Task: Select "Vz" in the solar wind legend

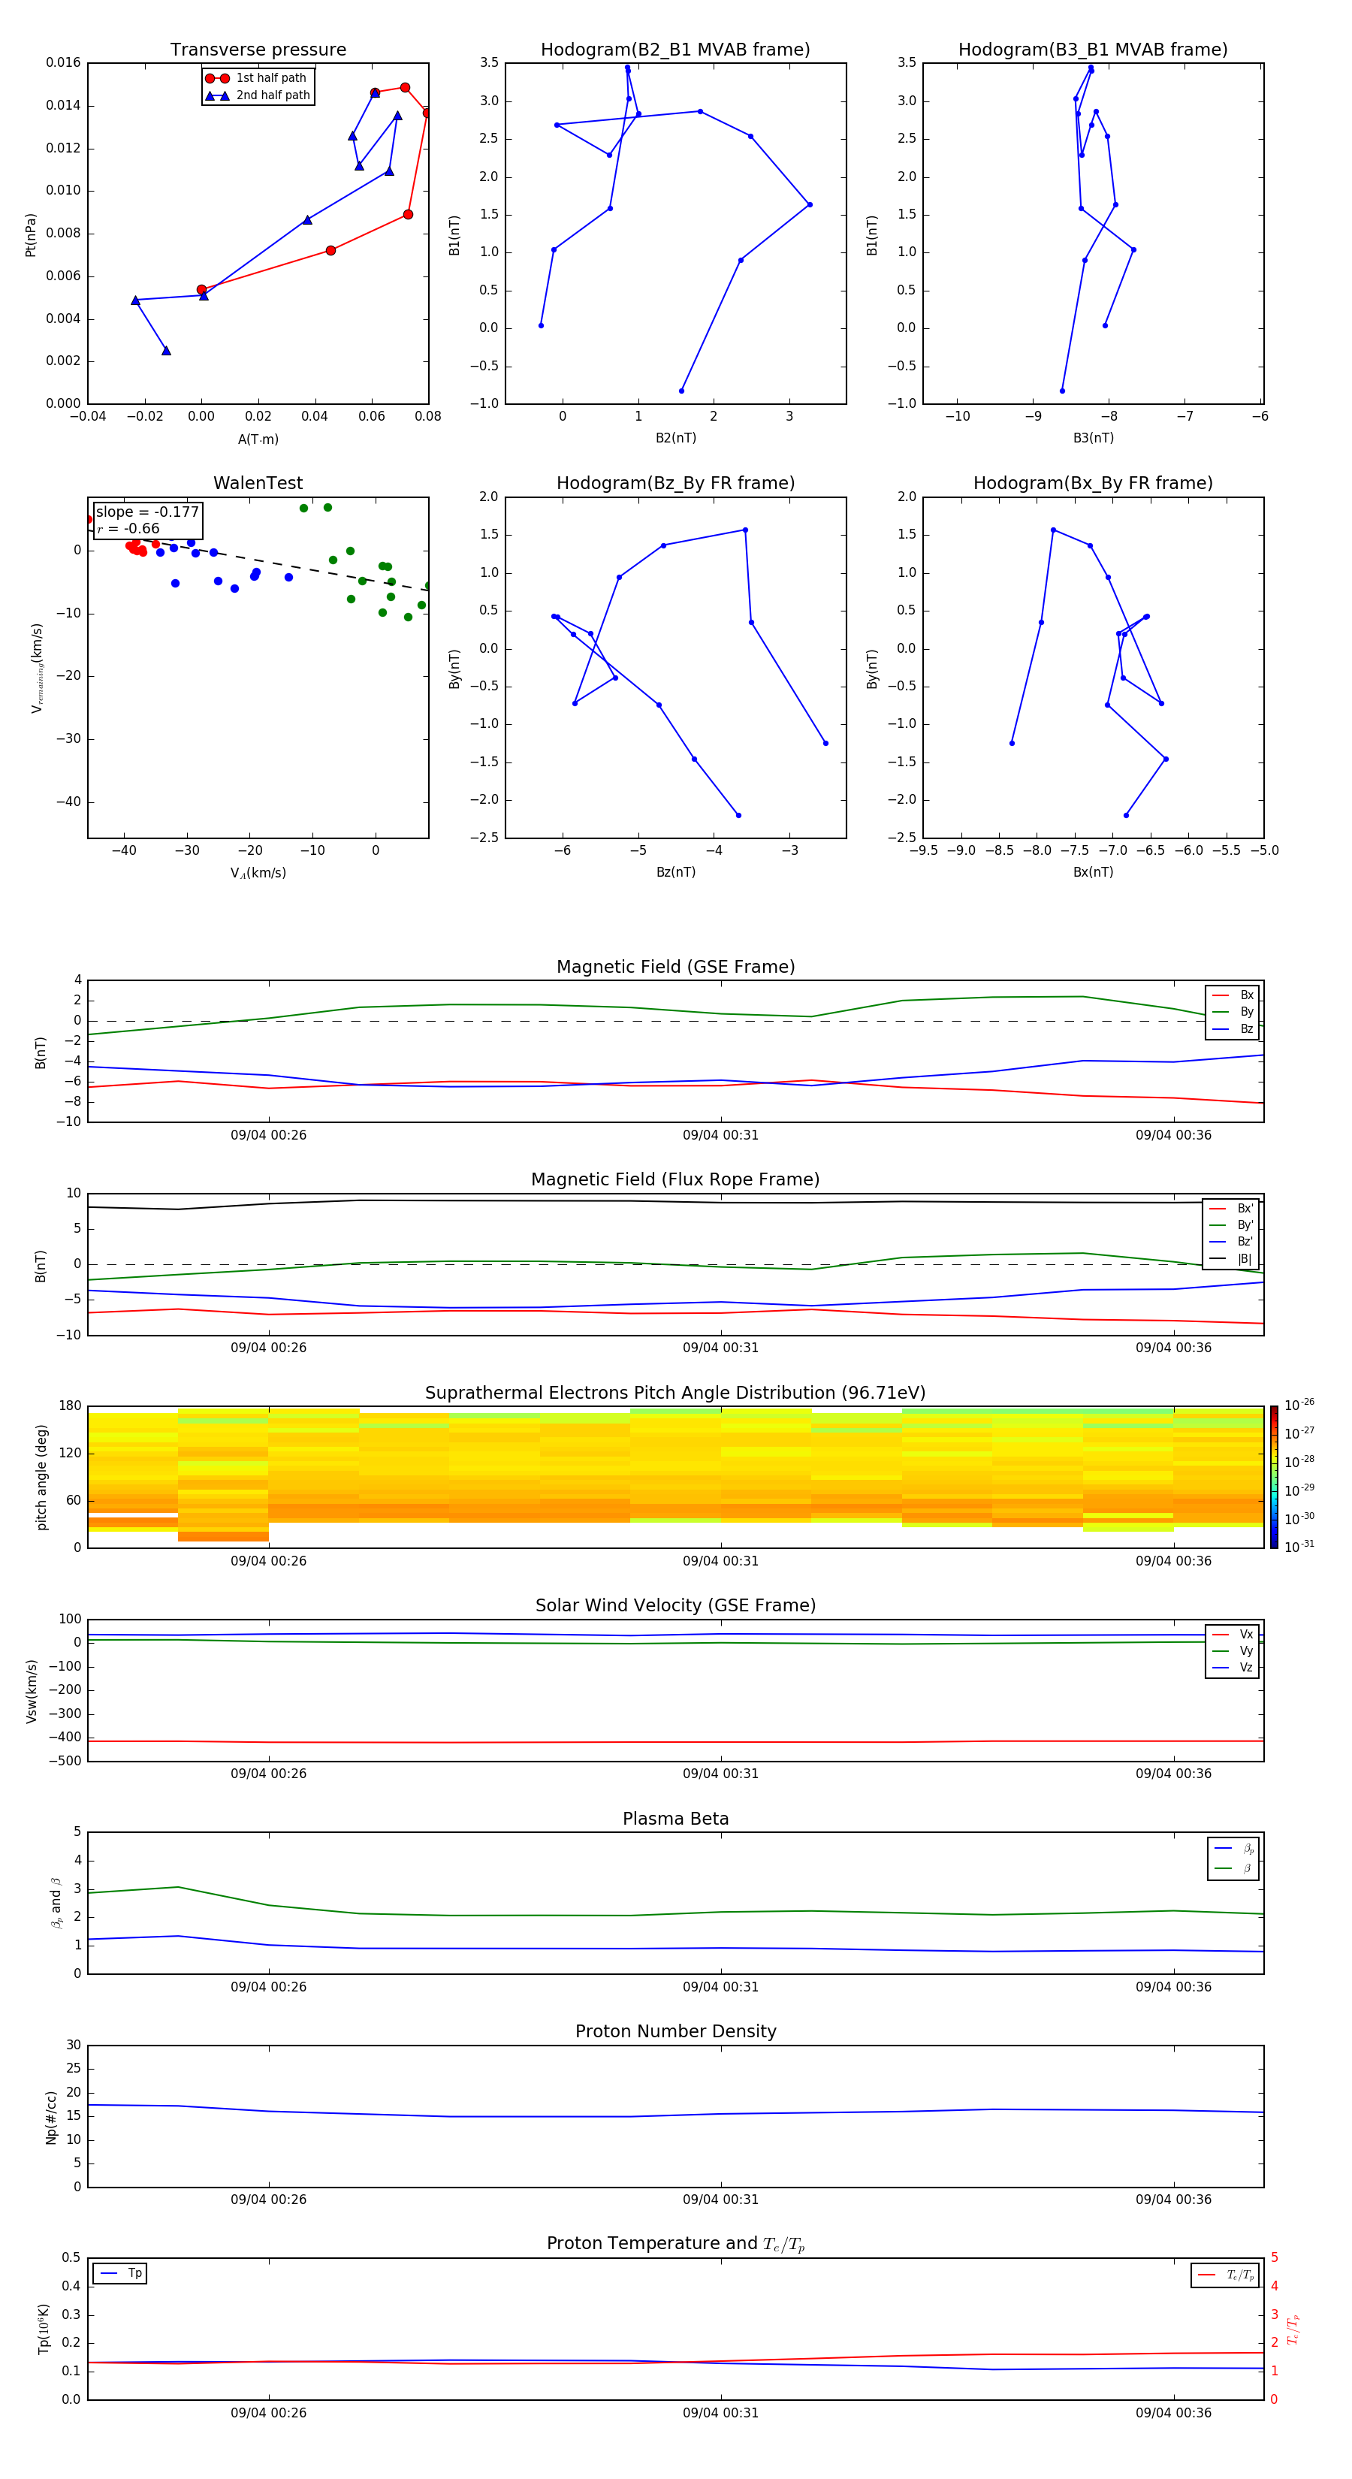Action: click(1233, 1668)
